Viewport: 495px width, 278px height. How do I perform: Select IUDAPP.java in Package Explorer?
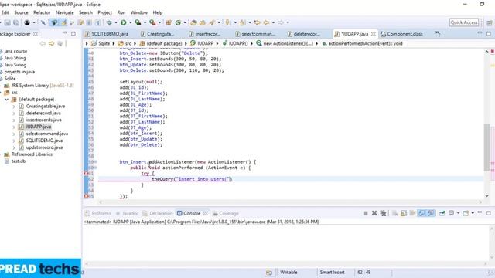39,127
